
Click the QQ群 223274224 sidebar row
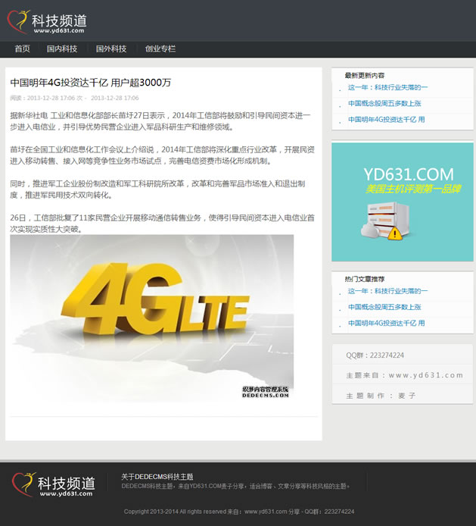[x=375, y=355]
